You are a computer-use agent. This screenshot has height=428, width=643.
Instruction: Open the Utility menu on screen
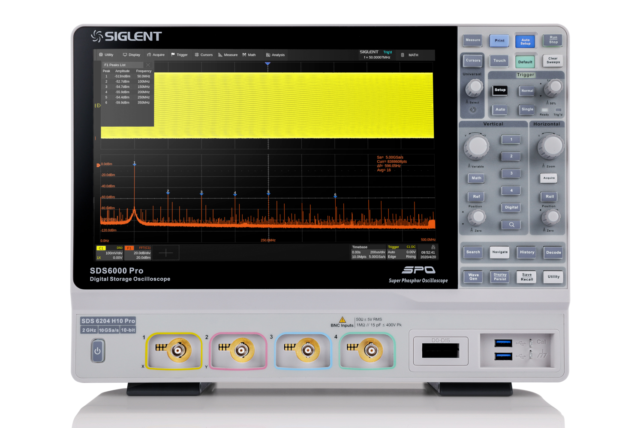(106, 55)
